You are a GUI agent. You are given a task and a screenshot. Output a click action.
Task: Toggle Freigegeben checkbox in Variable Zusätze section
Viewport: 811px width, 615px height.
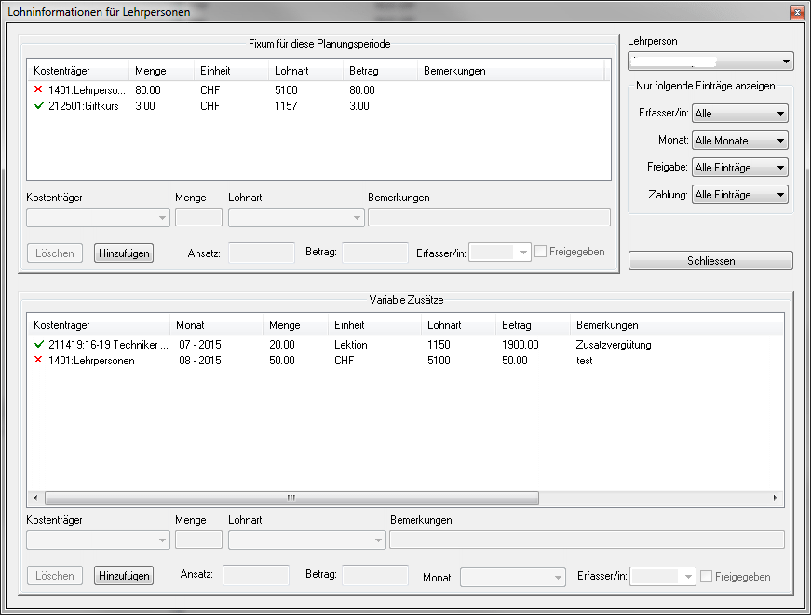[707, 577]
